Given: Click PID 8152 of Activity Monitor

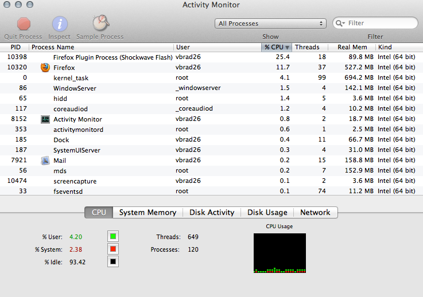Looking at the screenshot, I should point(19,119).
